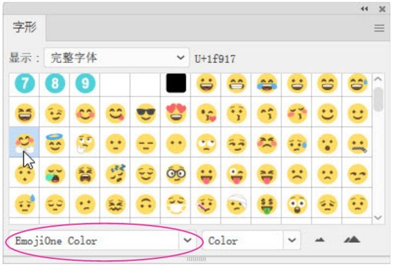Select the keycap 7 glyph

click(24, 83)
